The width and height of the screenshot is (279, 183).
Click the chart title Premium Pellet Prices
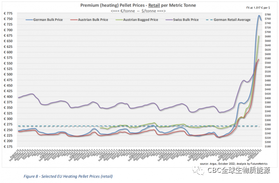point(138,5)
